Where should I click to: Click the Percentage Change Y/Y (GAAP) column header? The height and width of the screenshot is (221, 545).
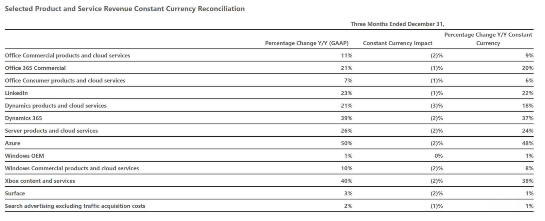[307, 43]
